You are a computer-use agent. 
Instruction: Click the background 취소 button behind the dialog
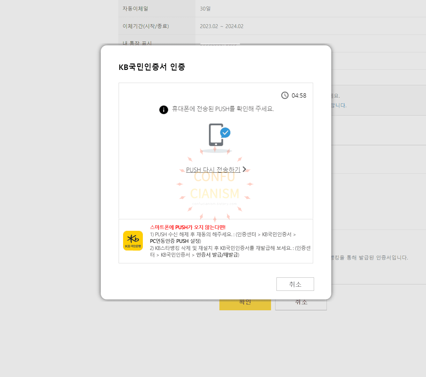click(x=301, y=305)
